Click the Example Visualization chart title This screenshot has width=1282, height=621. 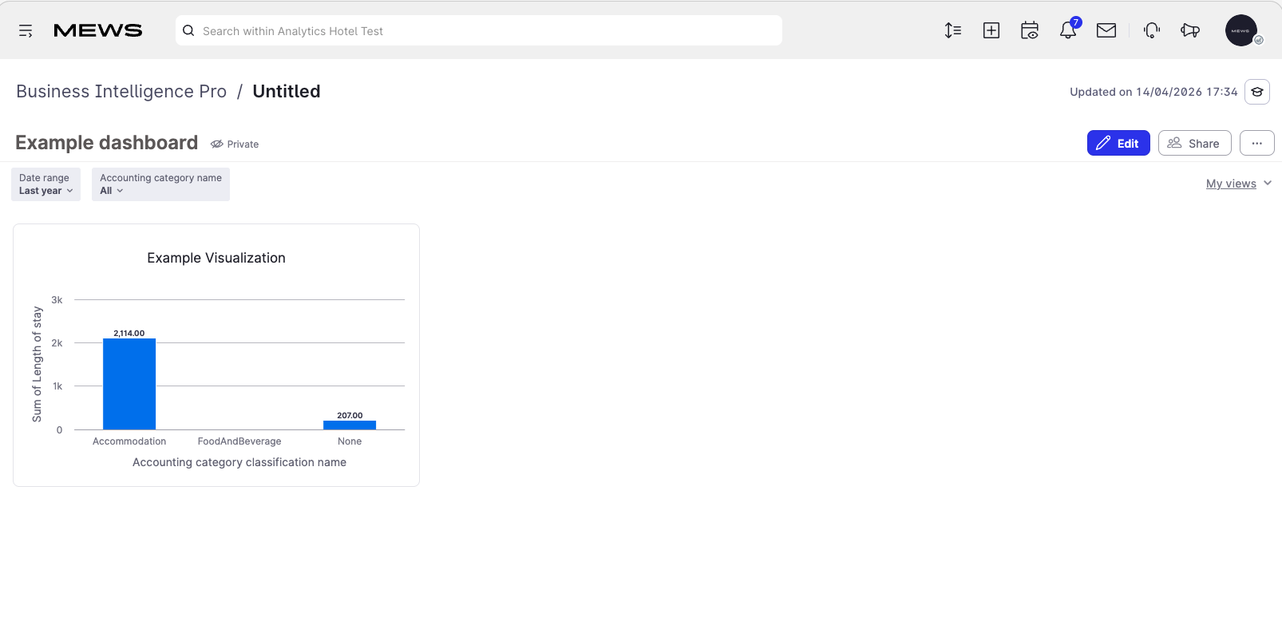(x=216, y=258)
